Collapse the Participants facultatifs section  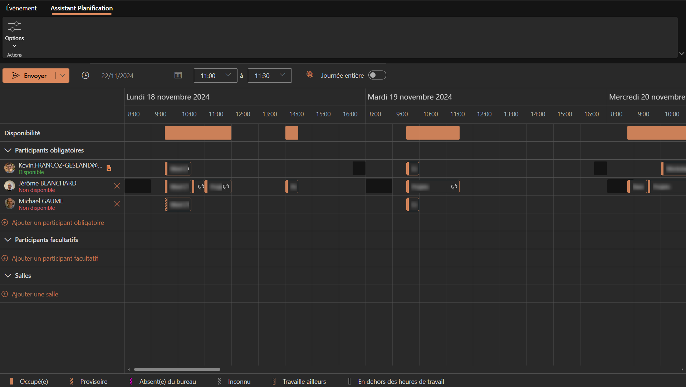point(8,240)
